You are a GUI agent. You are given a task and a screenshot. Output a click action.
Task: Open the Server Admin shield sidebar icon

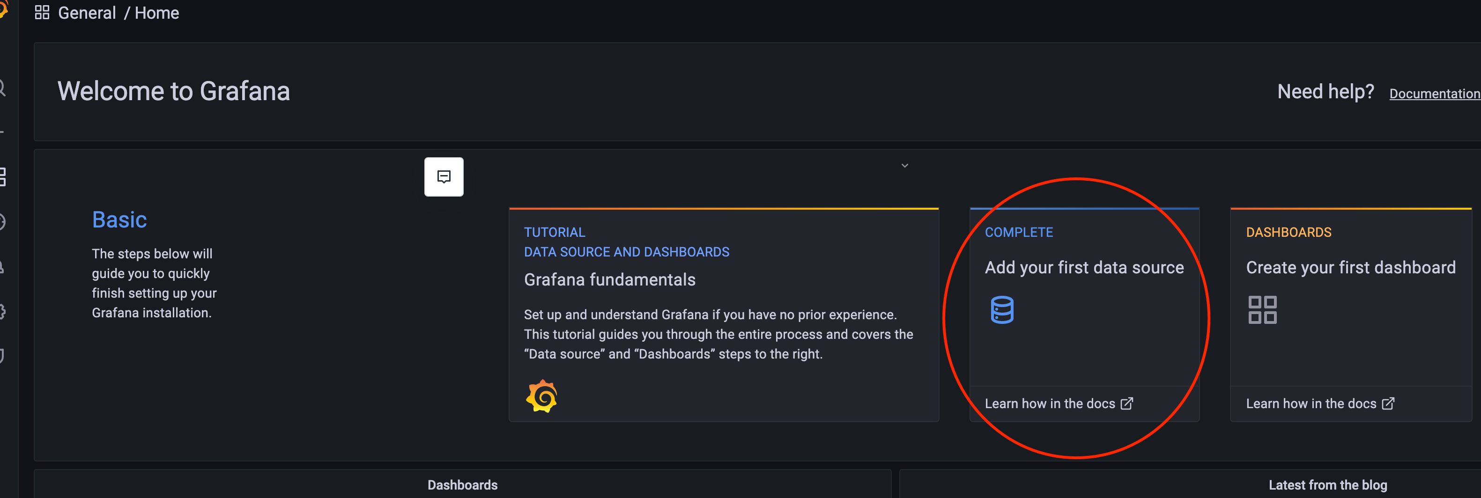2,356
